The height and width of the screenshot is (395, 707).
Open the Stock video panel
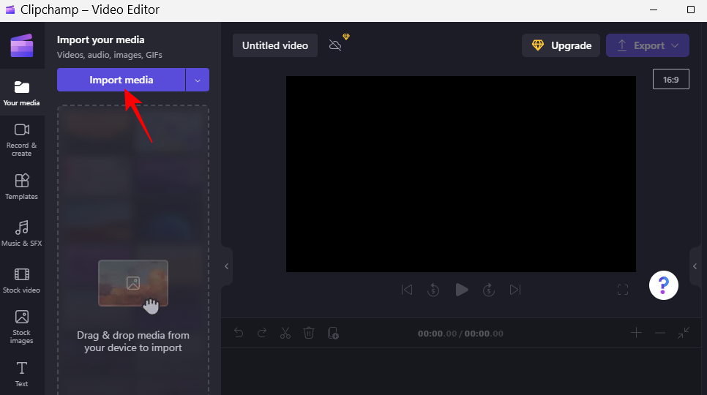click(x=22, y=280)
